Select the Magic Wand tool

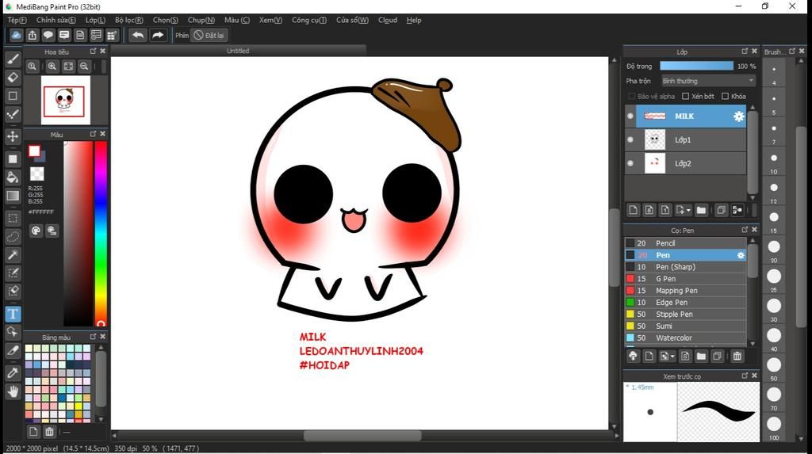pos(13,254)
